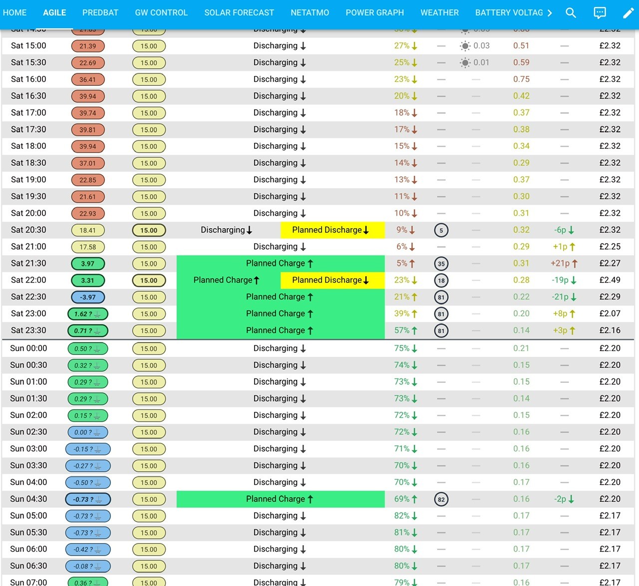The width and height of the screenshot is (639, 586).
Task: Click circled 35 badge in Sat 21:30 row
Action: (x=441, y=264)
